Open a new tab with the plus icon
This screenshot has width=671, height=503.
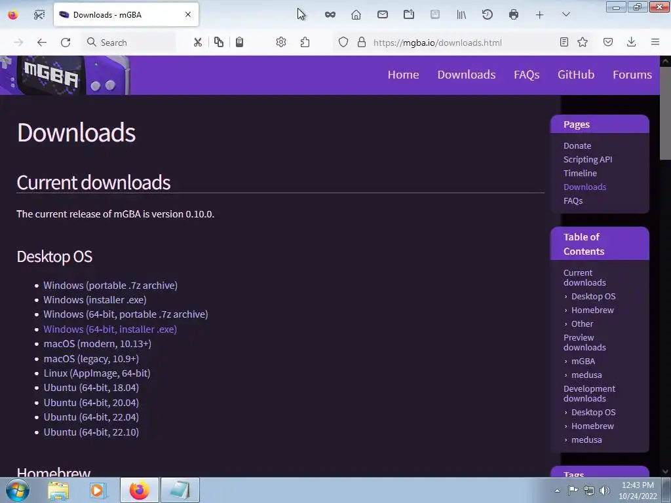pos(540,15)
